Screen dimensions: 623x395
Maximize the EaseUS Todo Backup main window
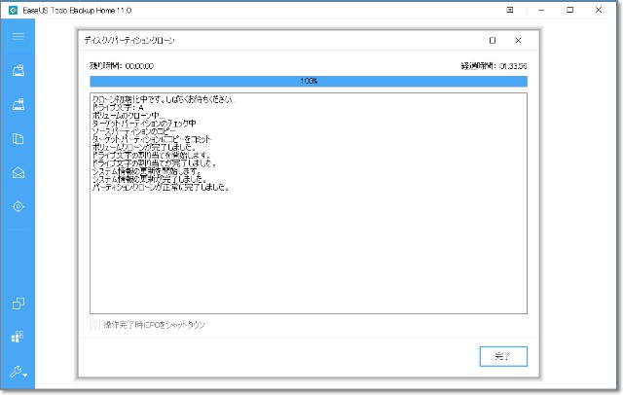(569, 10)
